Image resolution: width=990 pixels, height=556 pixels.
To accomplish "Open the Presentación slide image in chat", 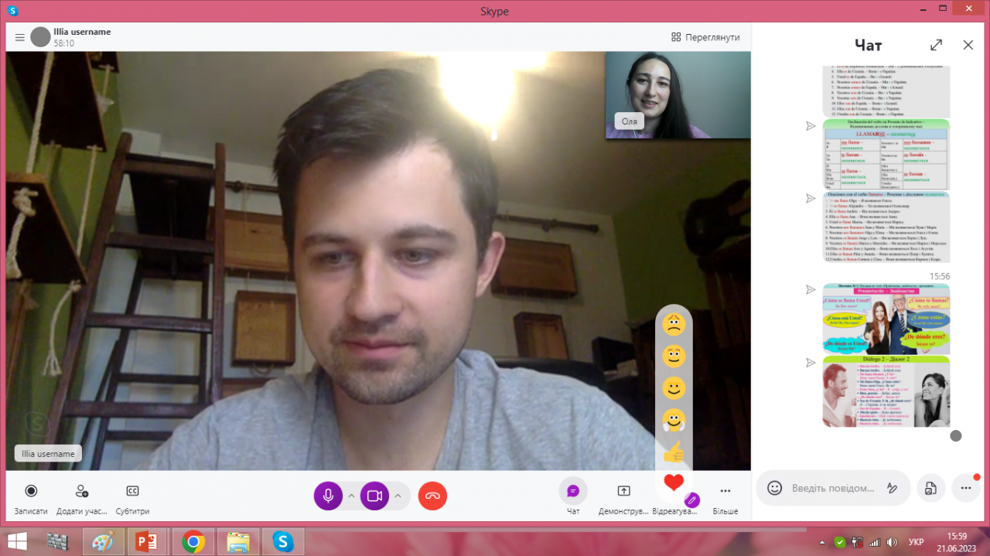I will point(886,319).
